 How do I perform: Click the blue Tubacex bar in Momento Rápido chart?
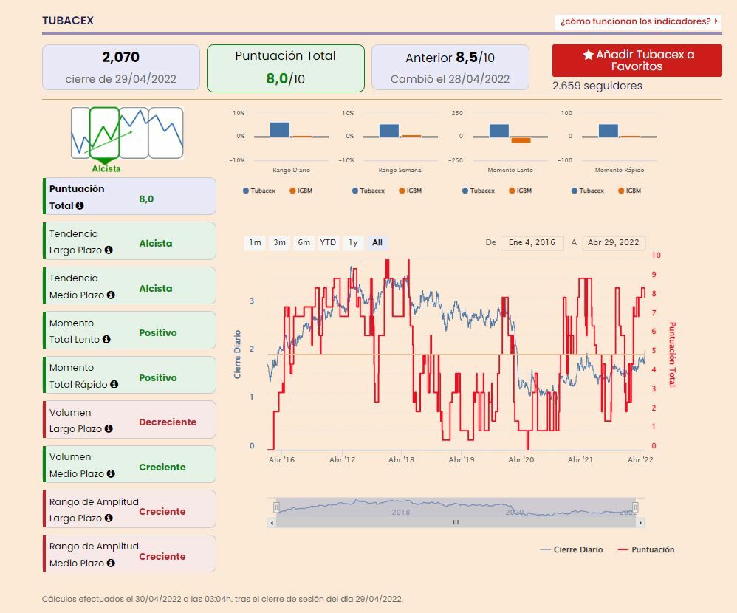tap(609, 131)
